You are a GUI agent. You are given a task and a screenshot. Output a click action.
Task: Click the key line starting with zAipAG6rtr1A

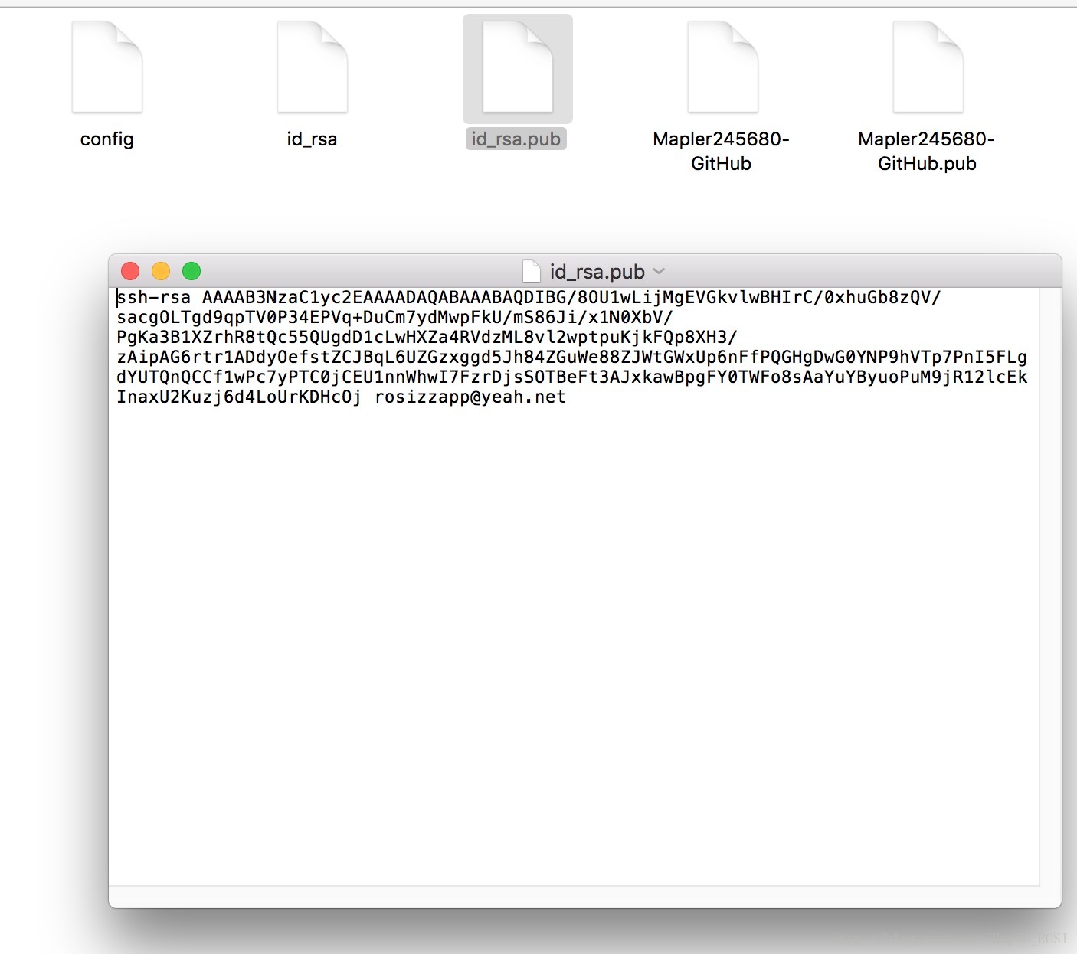point(571,357)
